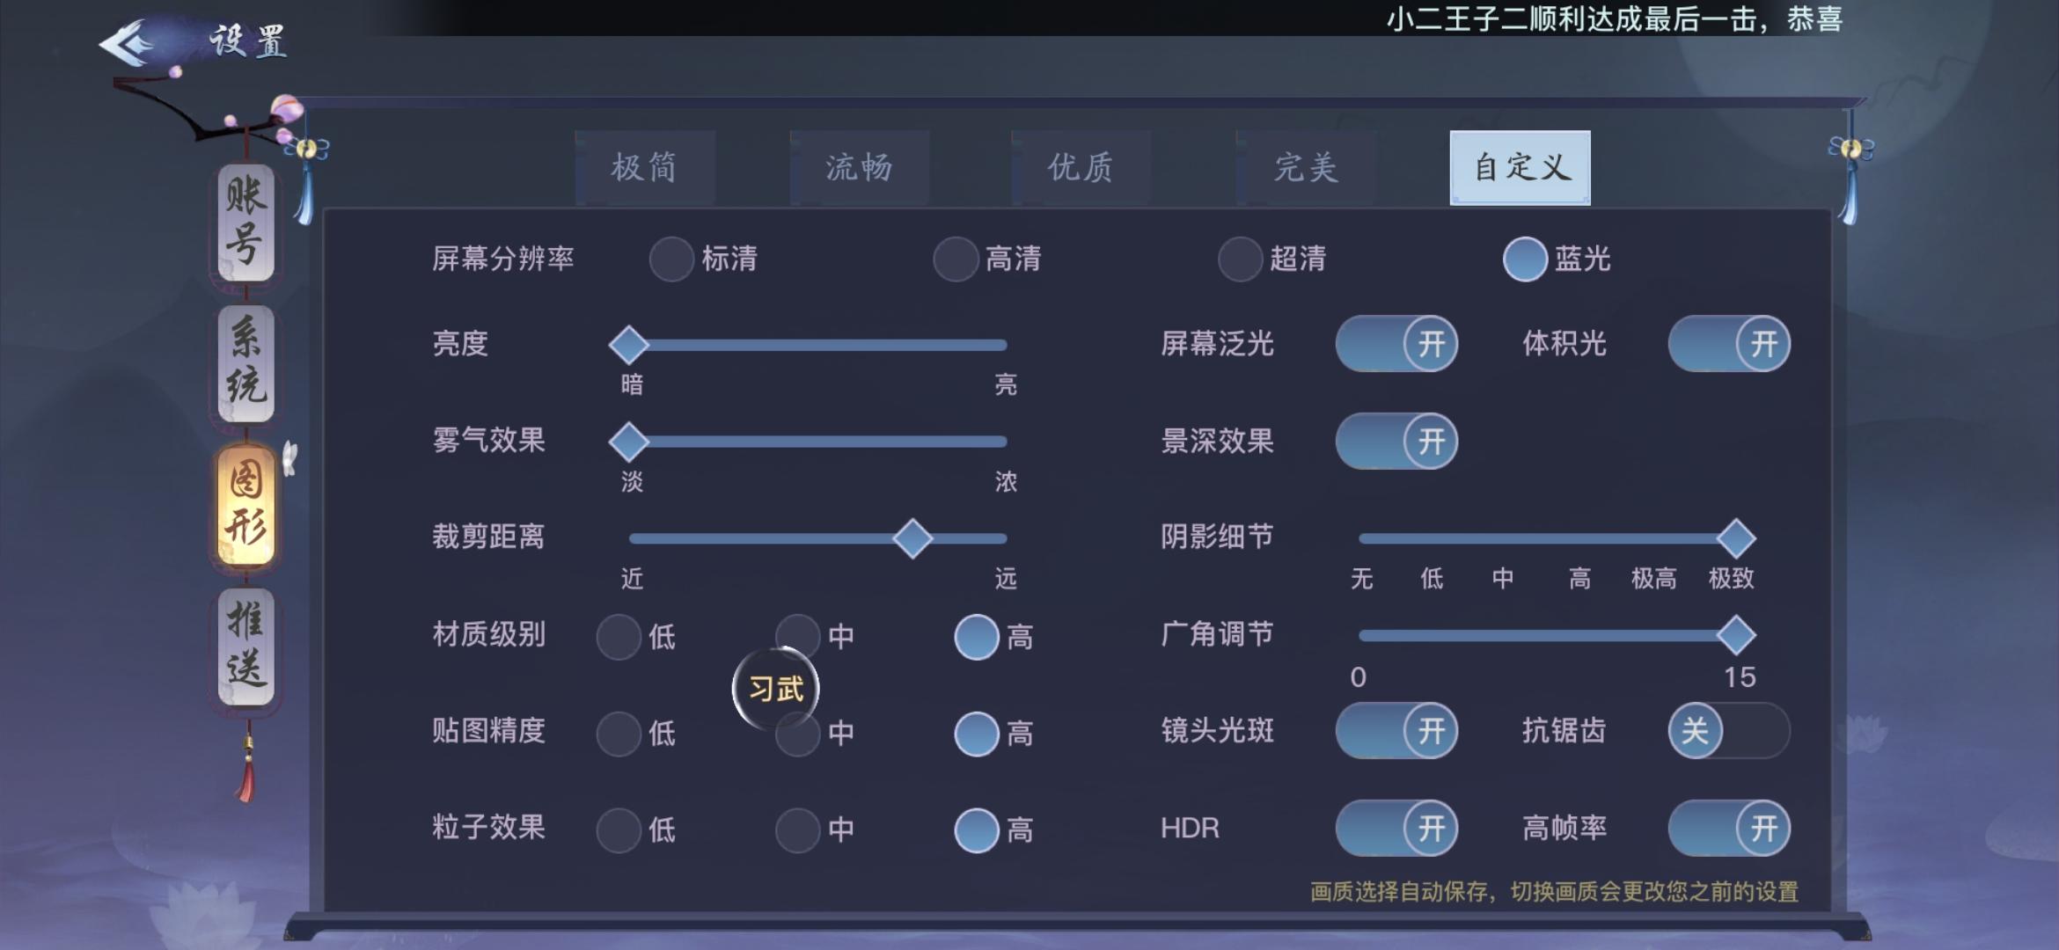
Task: Select the 流畅 quality preset
Action: point(860,167)
